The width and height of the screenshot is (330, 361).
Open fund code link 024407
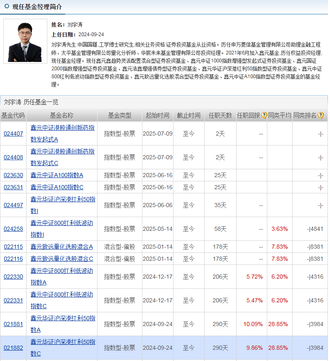[13, 134]
